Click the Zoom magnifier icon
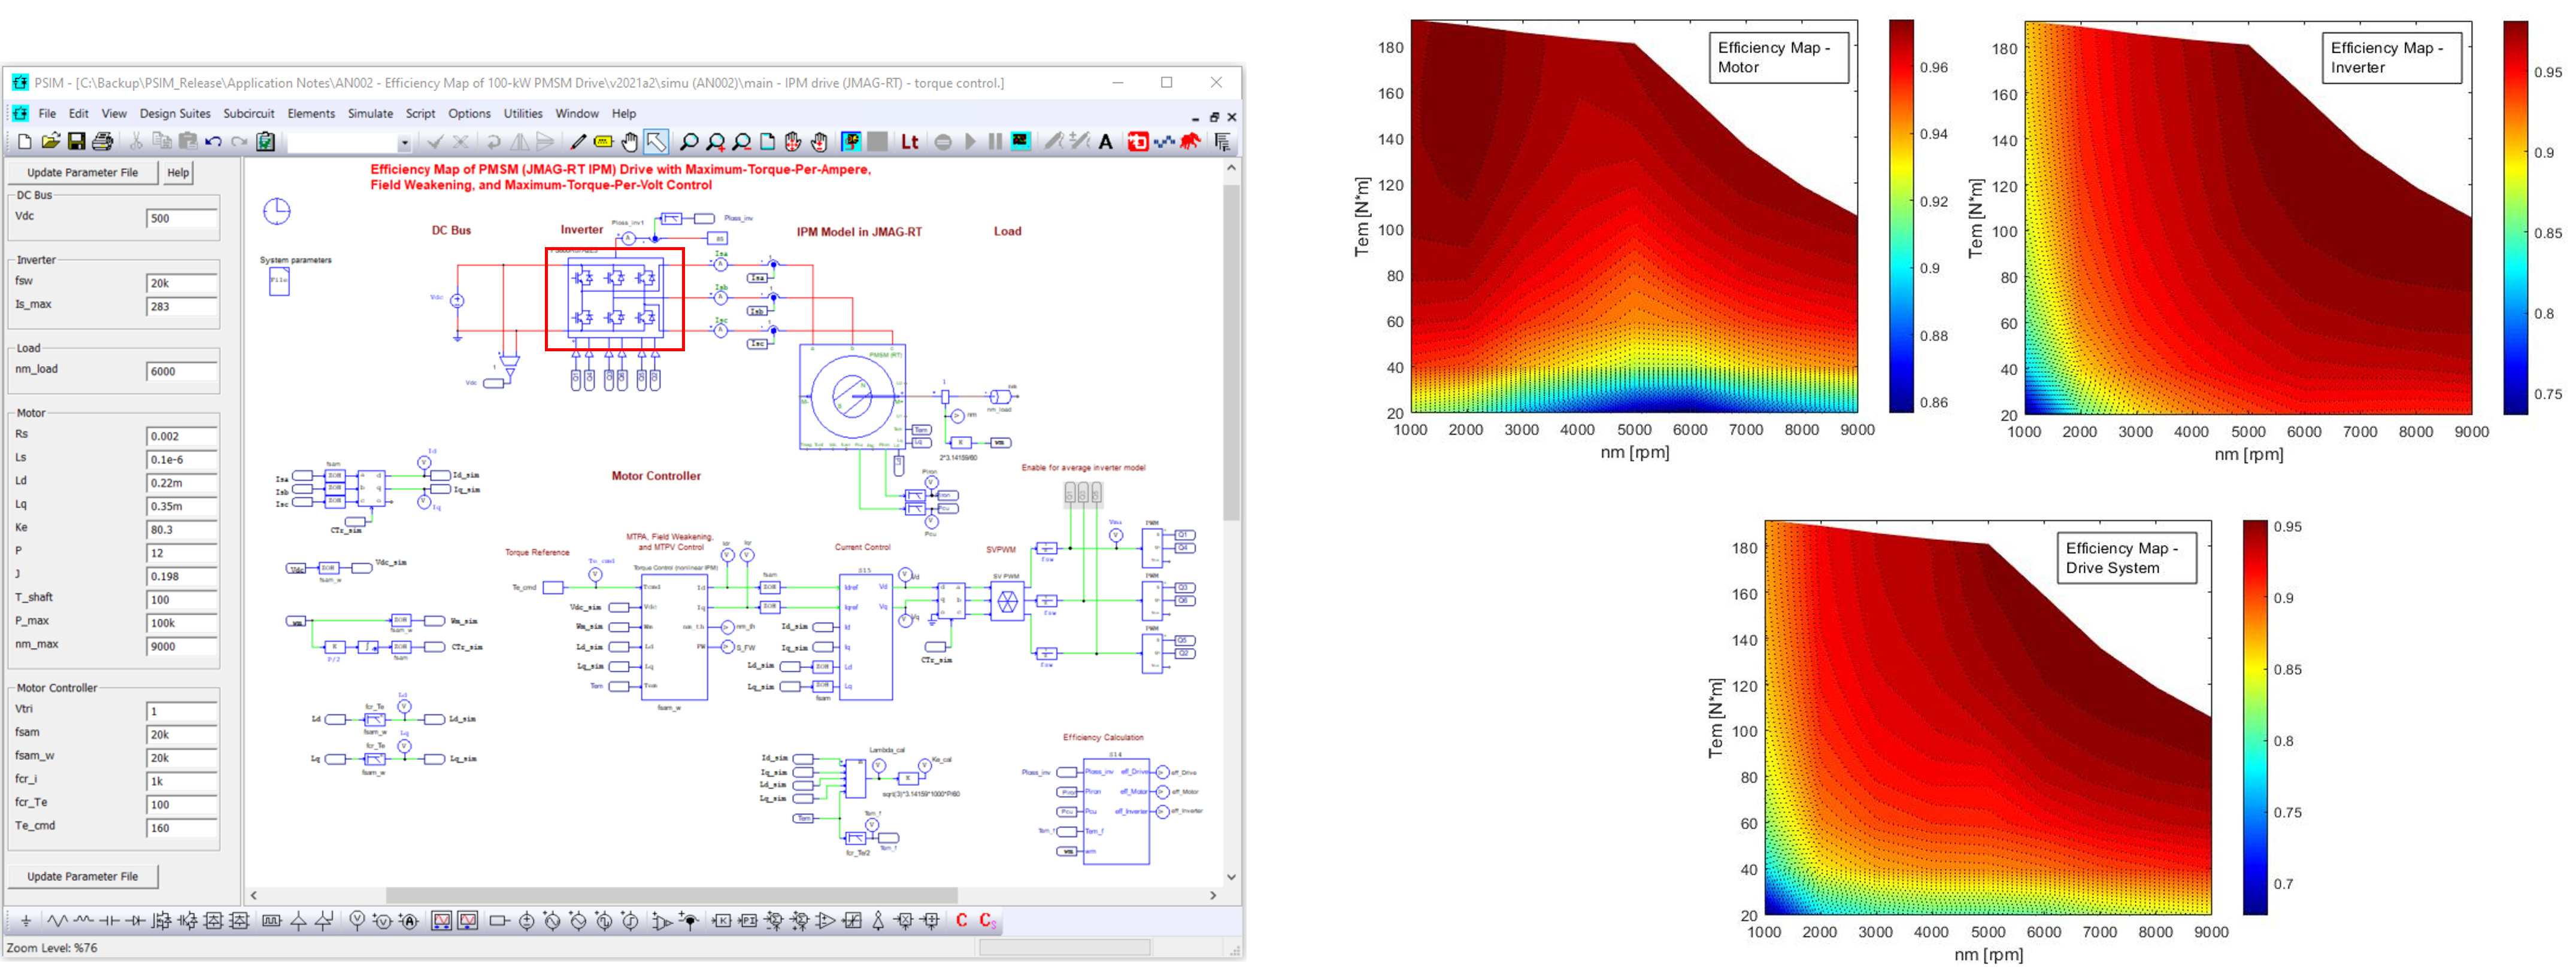Screen dimensions: 2576x973 coord(689,142)
